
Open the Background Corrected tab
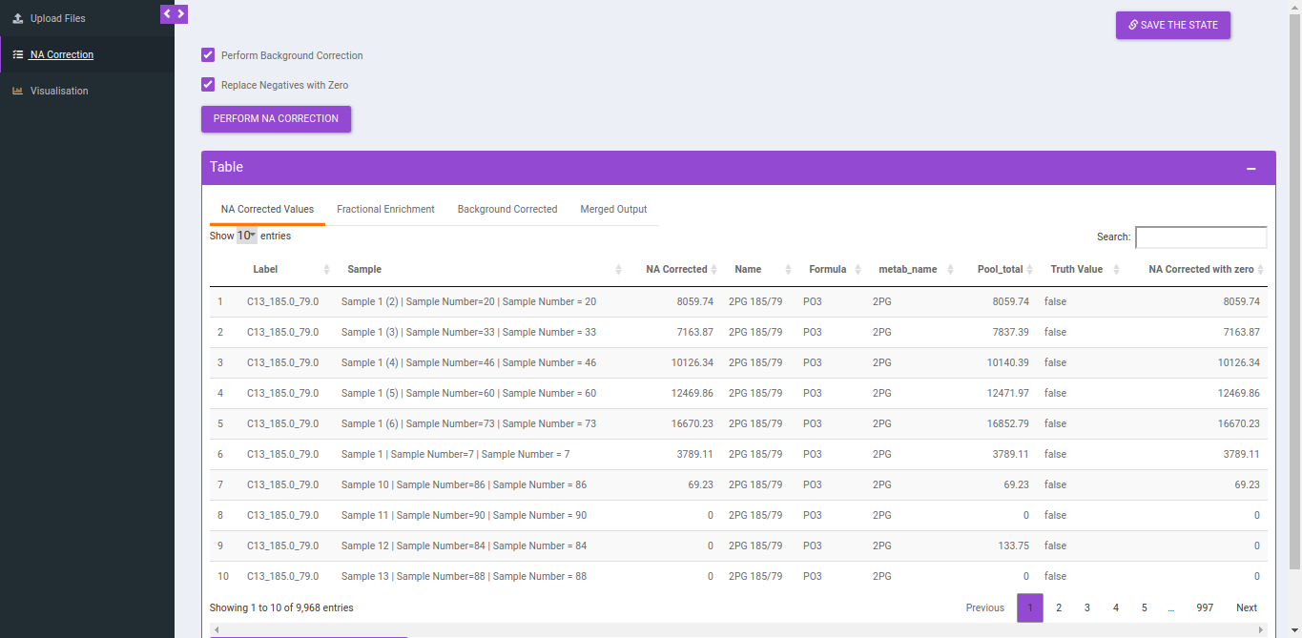[x=507, y=209]
